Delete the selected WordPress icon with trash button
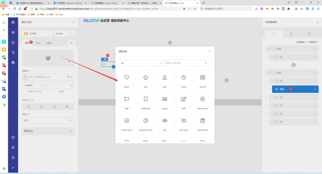The height and width of the screenshot is (174, 322). click(x=69, y=62)
